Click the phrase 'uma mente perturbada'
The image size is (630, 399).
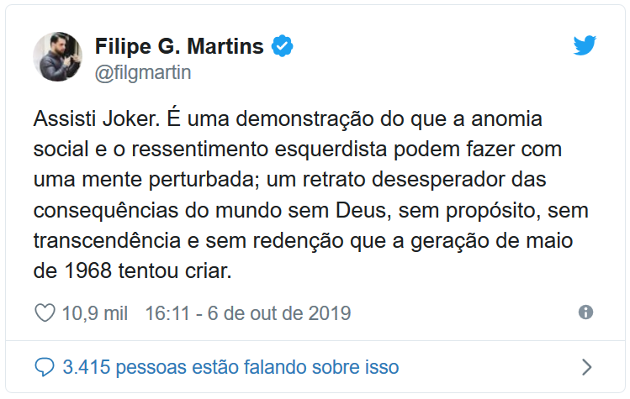pos(144,180)
